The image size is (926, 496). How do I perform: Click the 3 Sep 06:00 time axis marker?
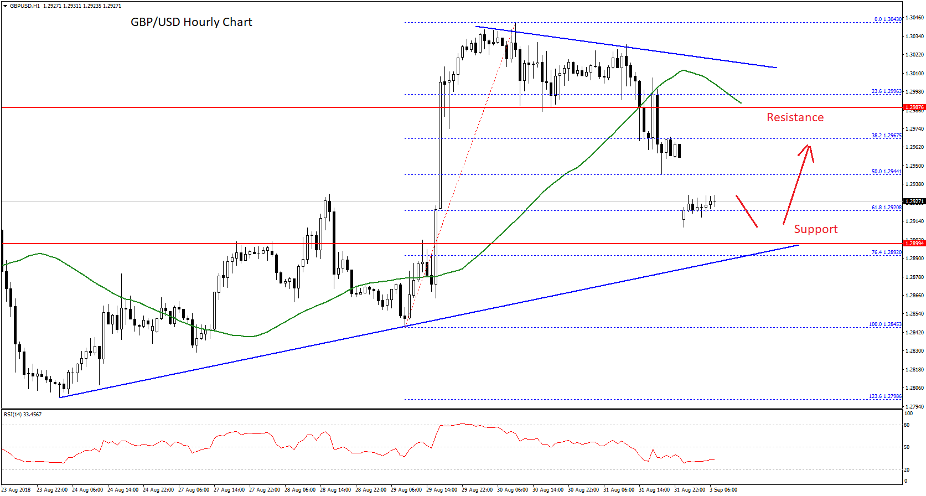point(723,490)
